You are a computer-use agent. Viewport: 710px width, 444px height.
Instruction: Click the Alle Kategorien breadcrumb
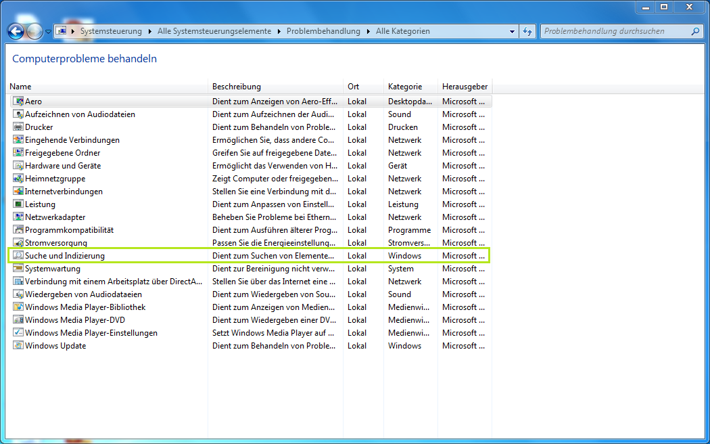point(402,31)
